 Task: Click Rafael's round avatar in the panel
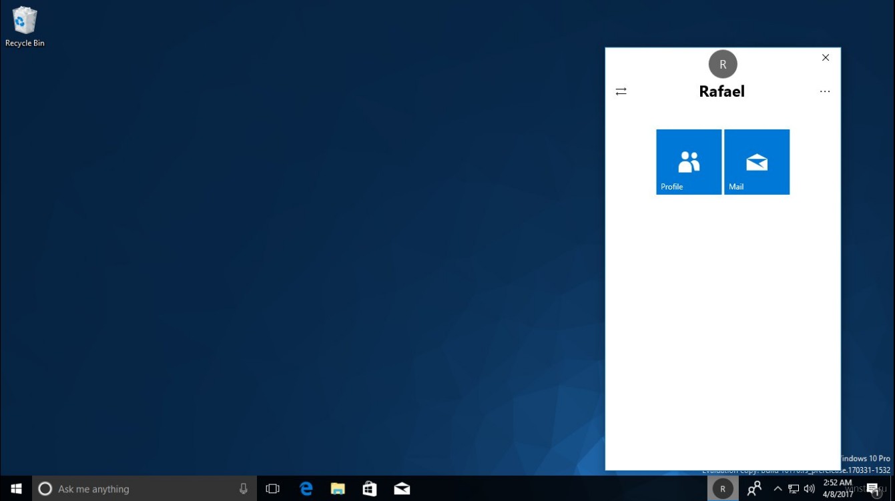click(x=723, y=65)
